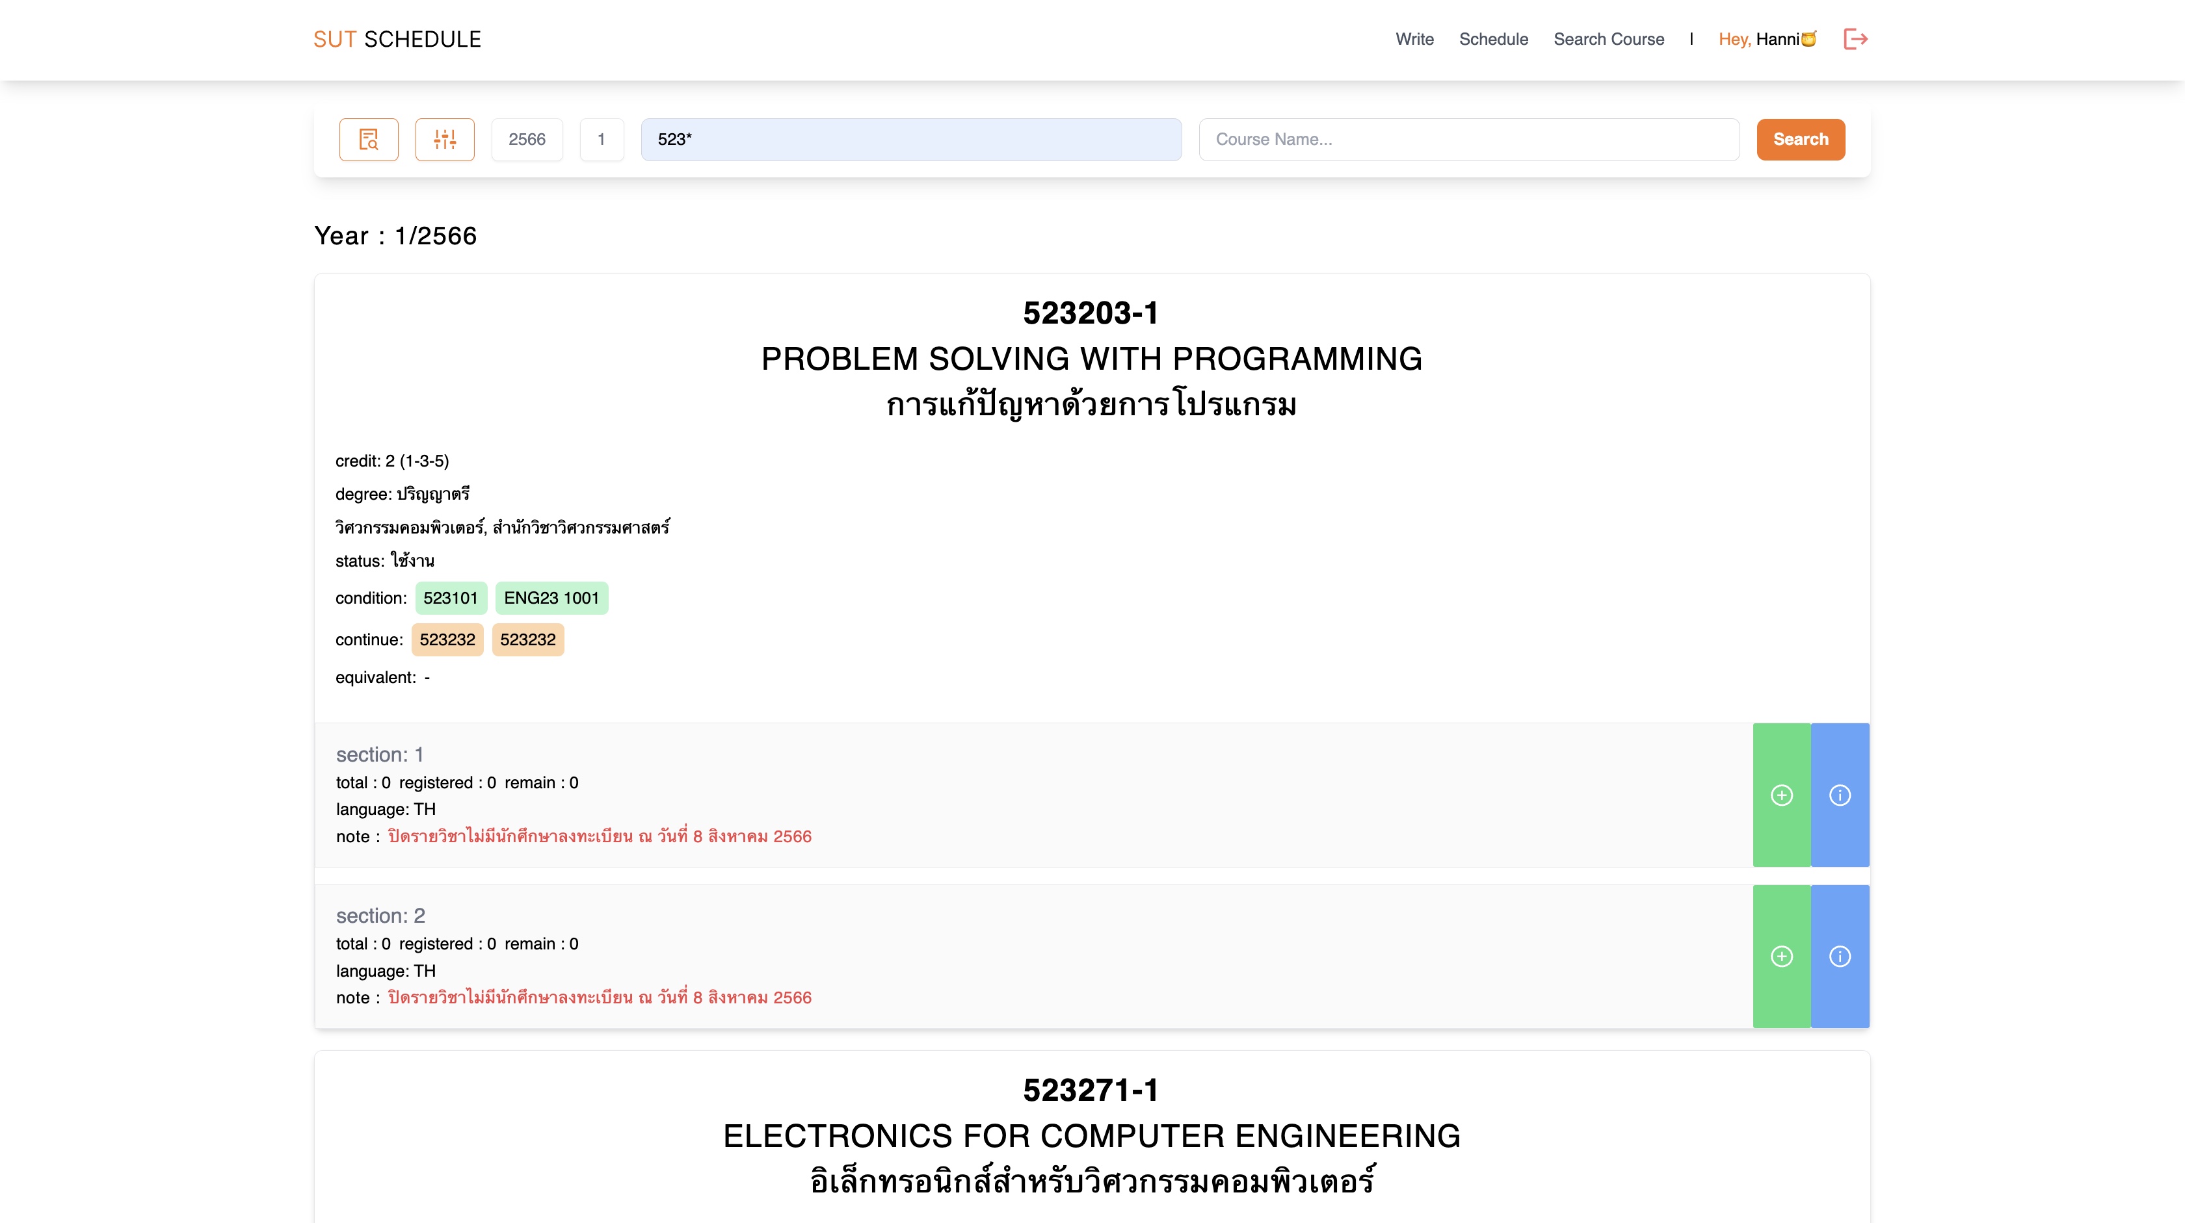Click the document search icon button
This screenshot has height=1223, width=2185.
point(369,140)
